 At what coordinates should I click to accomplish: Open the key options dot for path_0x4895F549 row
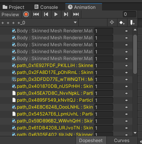click(x=126, y=100)
